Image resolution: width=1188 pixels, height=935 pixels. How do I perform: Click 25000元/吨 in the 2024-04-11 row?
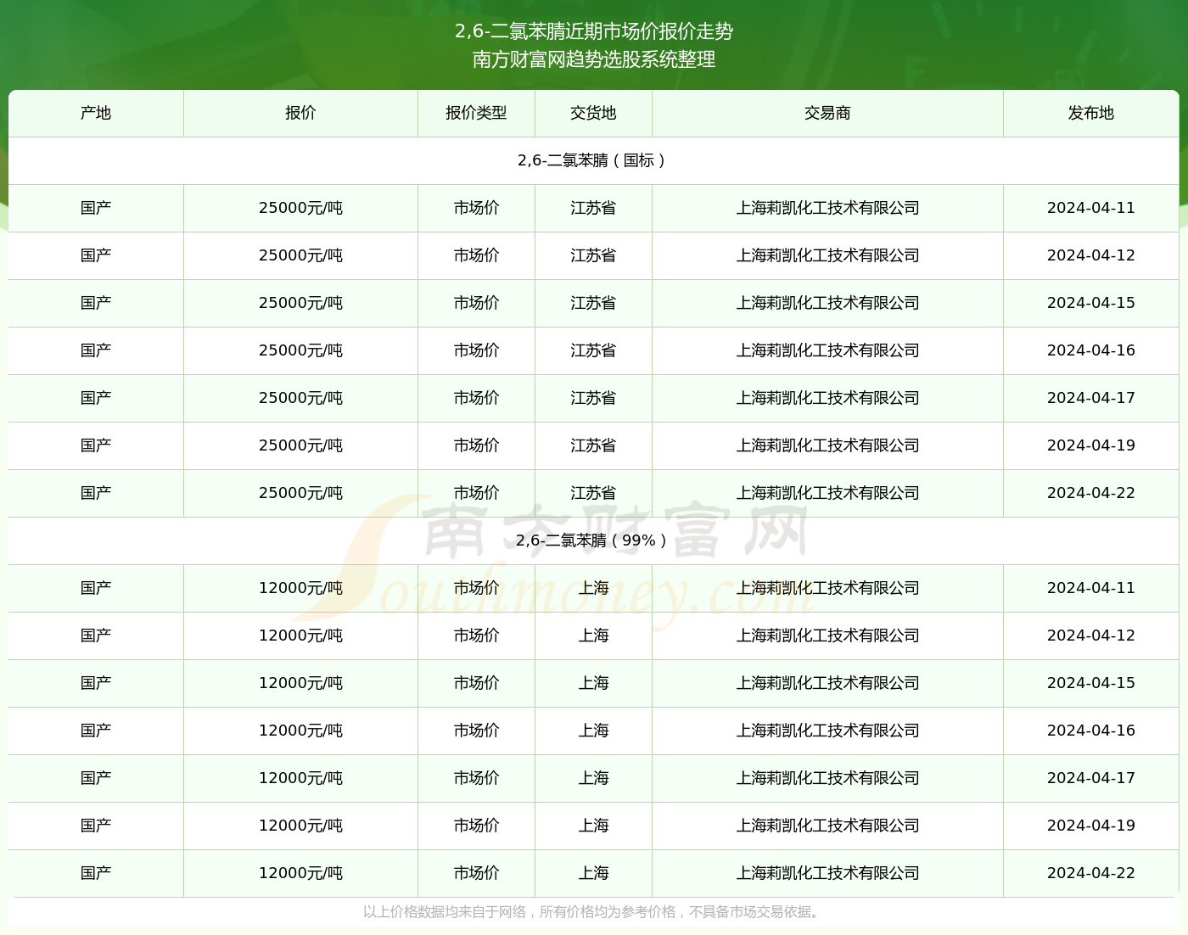[x=300, y=208]
